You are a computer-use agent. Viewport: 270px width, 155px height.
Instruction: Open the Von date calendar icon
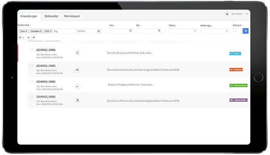pyautogui.click(x=130, y=31)
